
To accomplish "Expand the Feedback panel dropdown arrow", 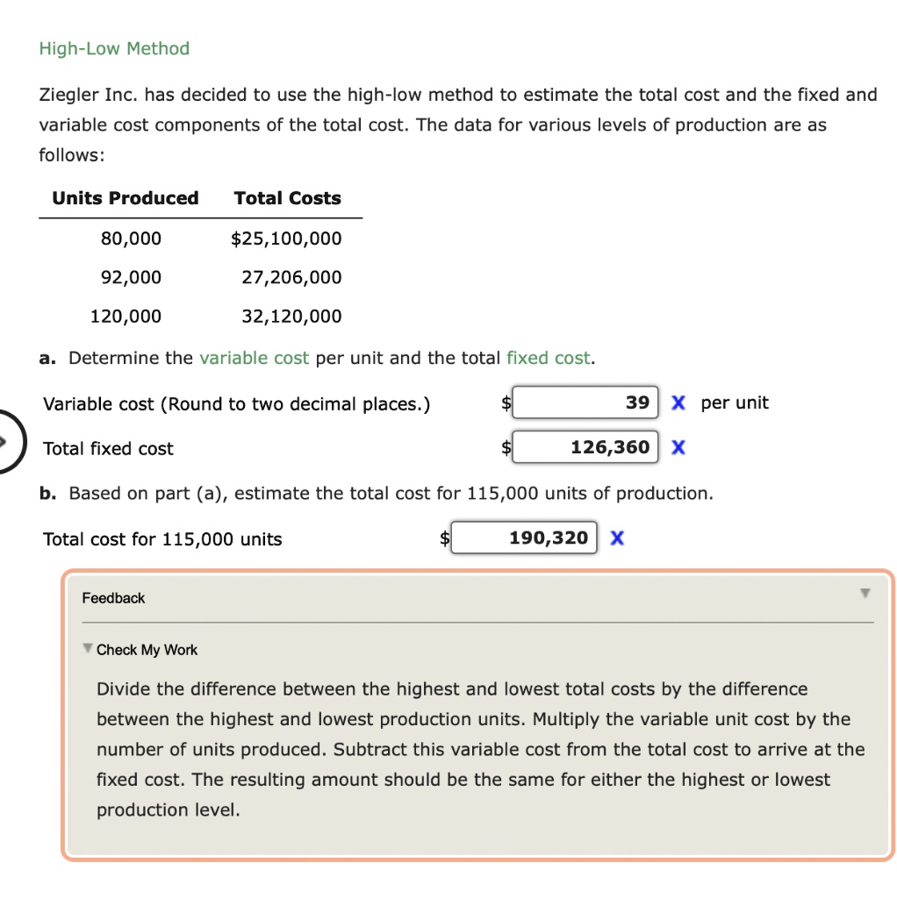I will pos(863,594).
